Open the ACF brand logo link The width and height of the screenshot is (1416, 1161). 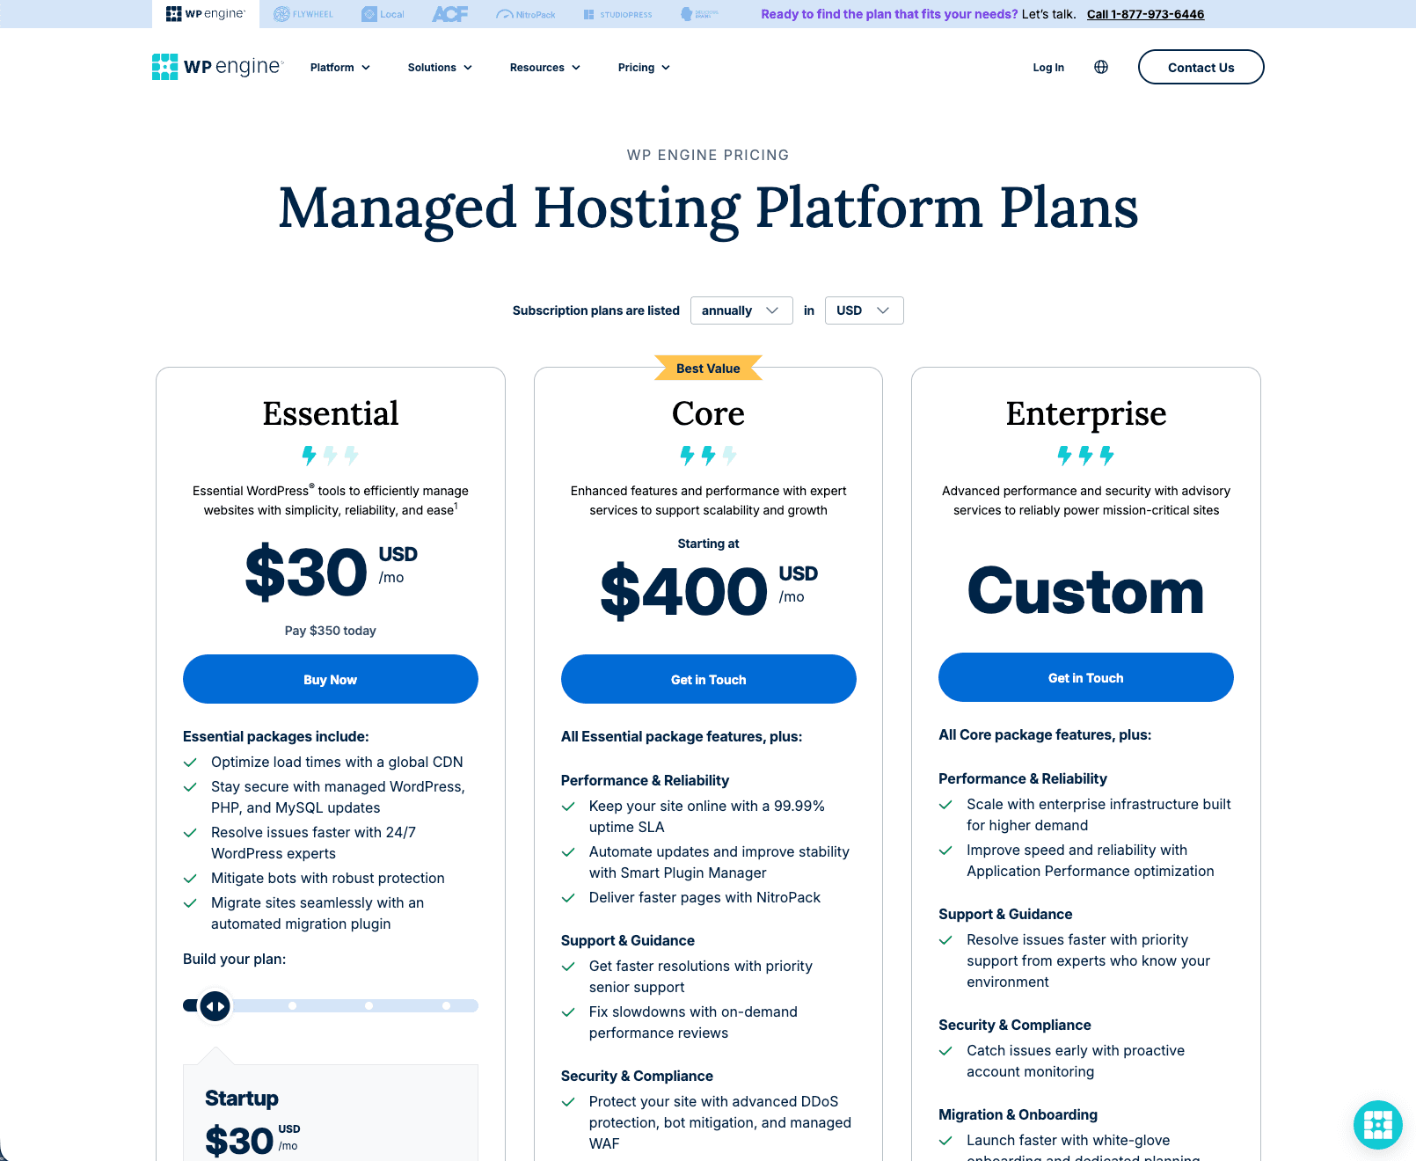pos(450,14)
